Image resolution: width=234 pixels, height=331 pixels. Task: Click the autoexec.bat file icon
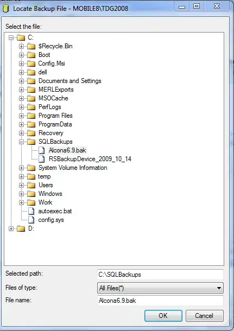31,211
